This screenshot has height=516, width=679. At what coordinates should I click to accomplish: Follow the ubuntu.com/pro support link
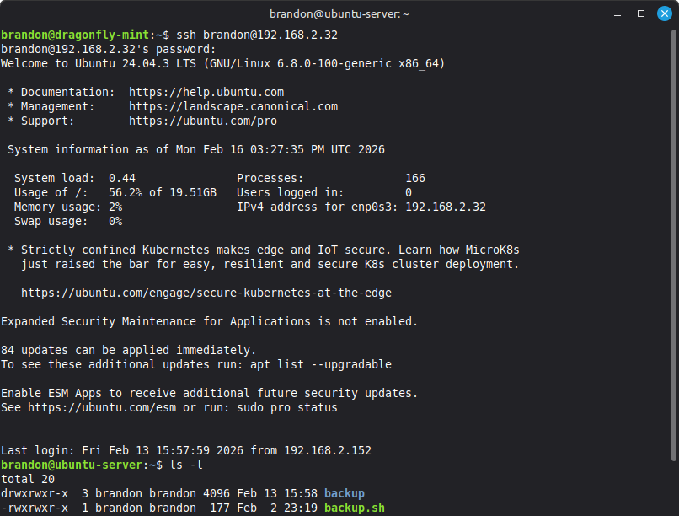(x=202, y=121)
